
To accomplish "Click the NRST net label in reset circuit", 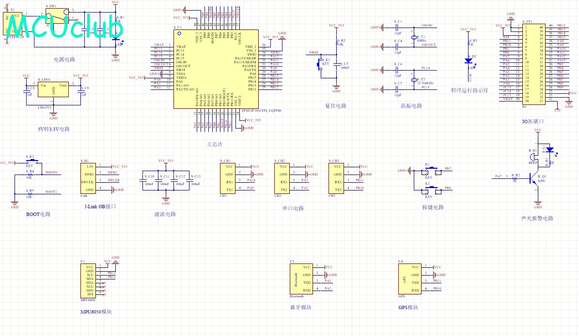I will point(313,53).
